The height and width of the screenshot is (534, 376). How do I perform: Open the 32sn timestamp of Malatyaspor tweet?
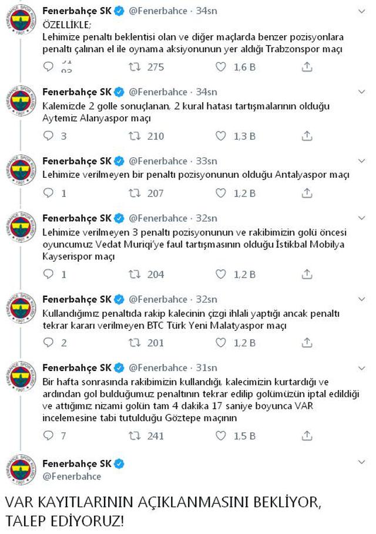pos(206,299)
